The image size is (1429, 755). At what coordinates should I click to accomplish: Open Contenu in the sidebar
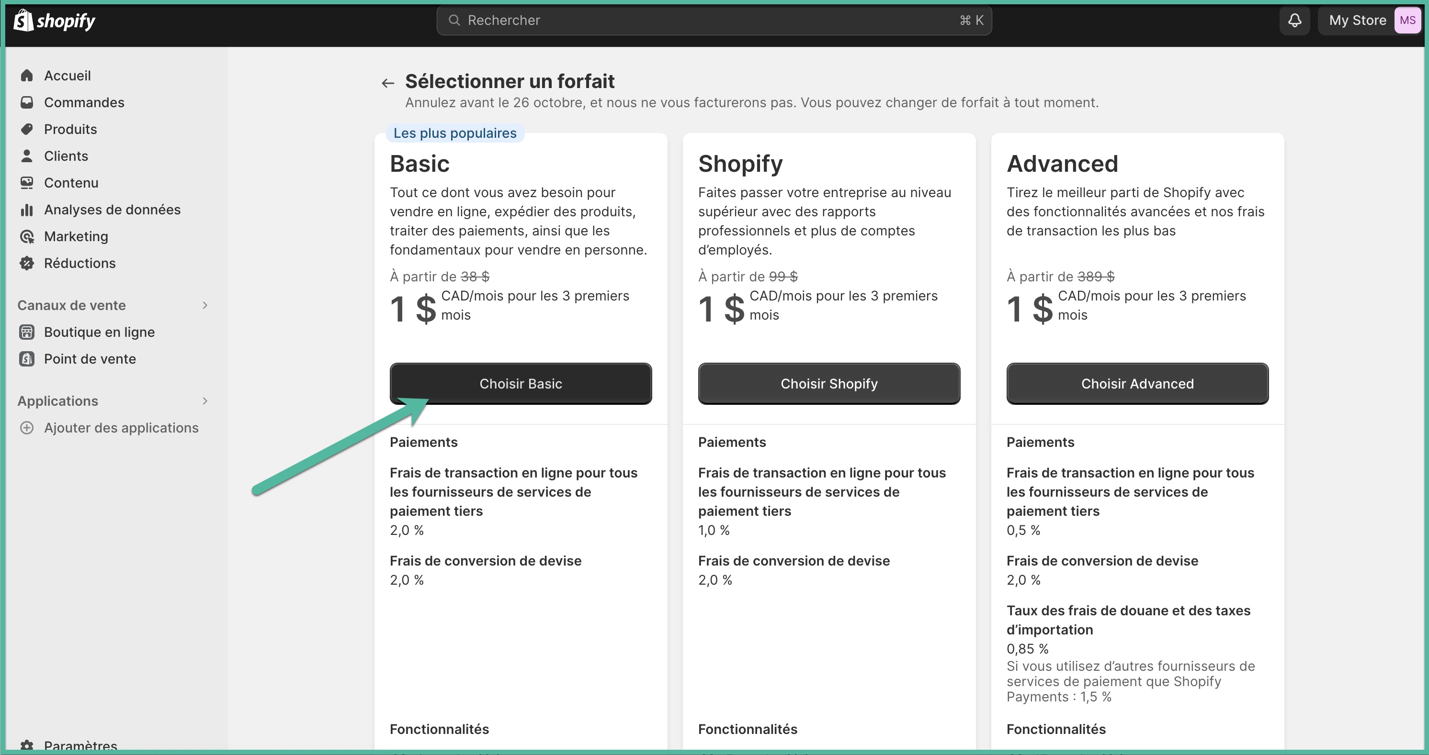click(71, 183)
